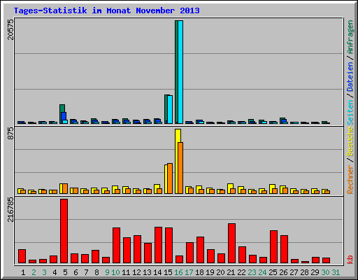
Task: Click the red kb bar for day 26
Action: pyautogui.click(x=285, y=249)
